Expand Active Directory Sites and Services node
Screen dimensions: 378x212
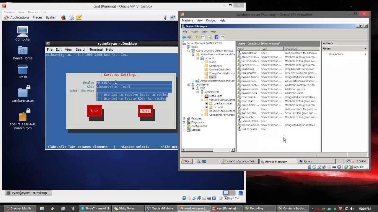[193, 81]
